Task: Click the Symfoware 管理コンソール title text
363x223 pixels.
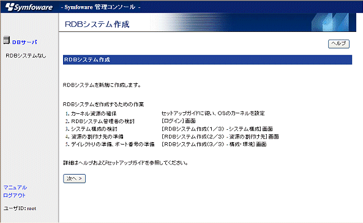Action: coord(100,7)
